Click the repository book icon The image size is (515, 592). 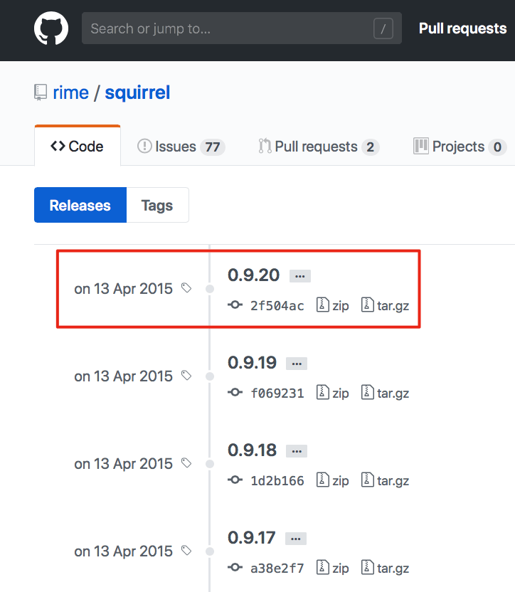pyautogui.click(x=41, y=92)
